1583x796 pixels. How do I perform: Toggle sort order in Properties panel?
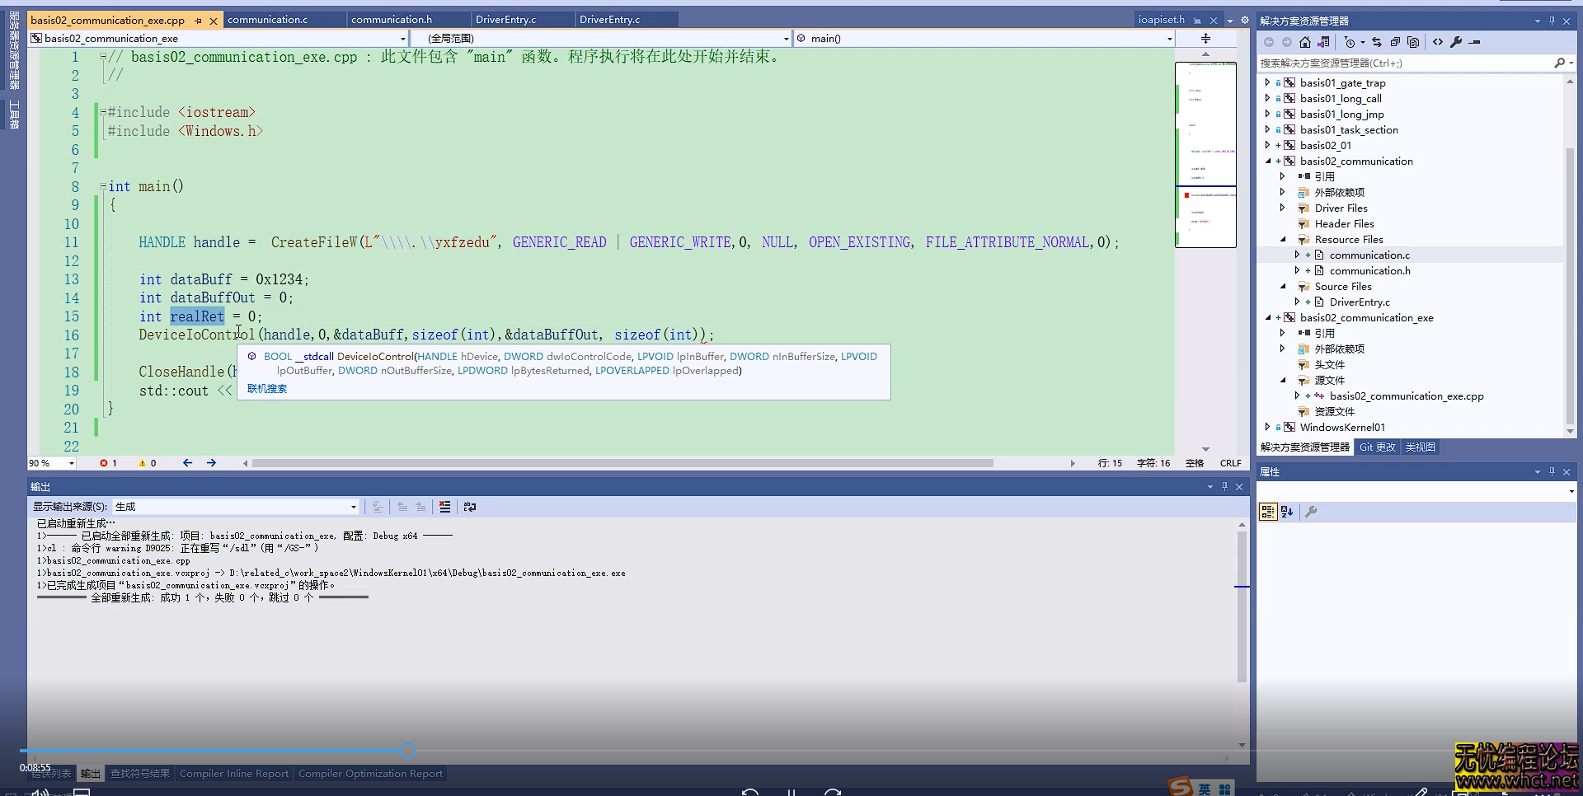(x=1286, y=511)
